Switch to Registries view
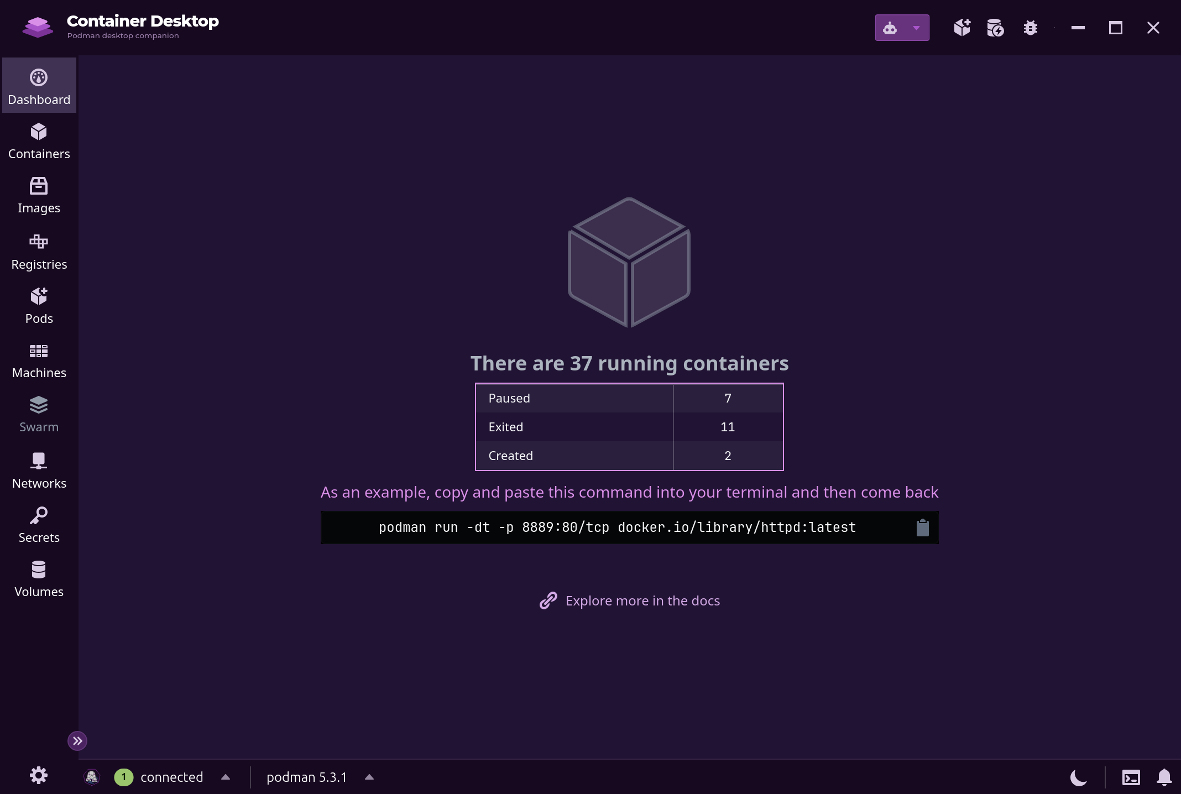Image resolution: width=1181 pixels, height=794 pixels. coord(39,250)
